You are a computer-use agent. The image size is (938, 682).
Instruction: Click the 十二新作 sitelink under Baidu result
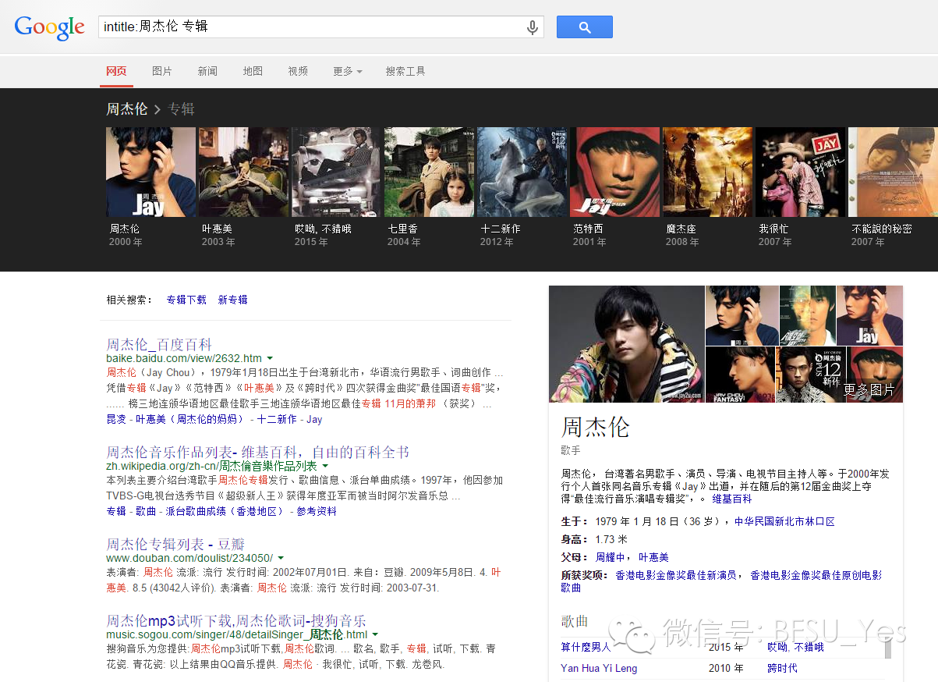click(x=277, y=419)
